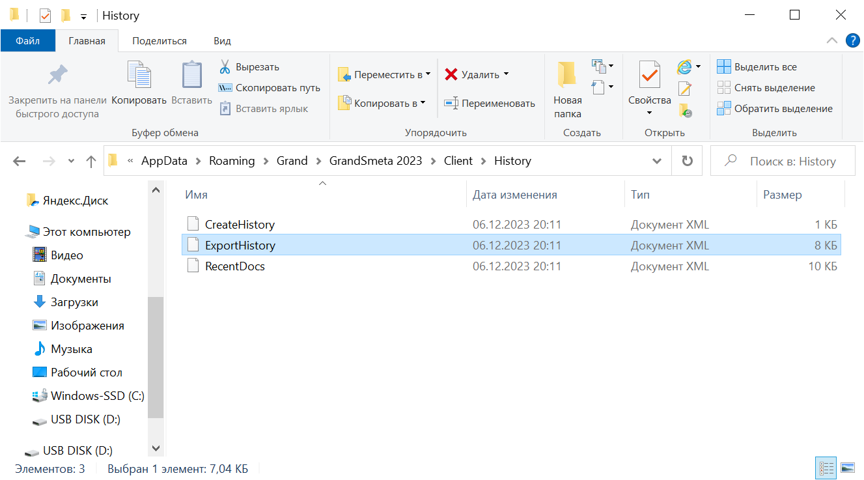Click the Поиск в: History search box

[783, 162]
